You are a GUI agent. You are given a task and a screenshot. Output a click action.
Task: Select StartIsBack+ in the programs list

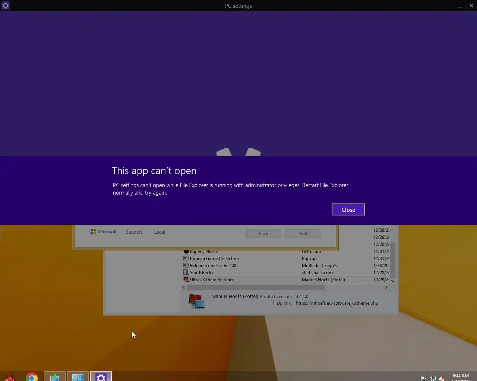click(202, 273)
